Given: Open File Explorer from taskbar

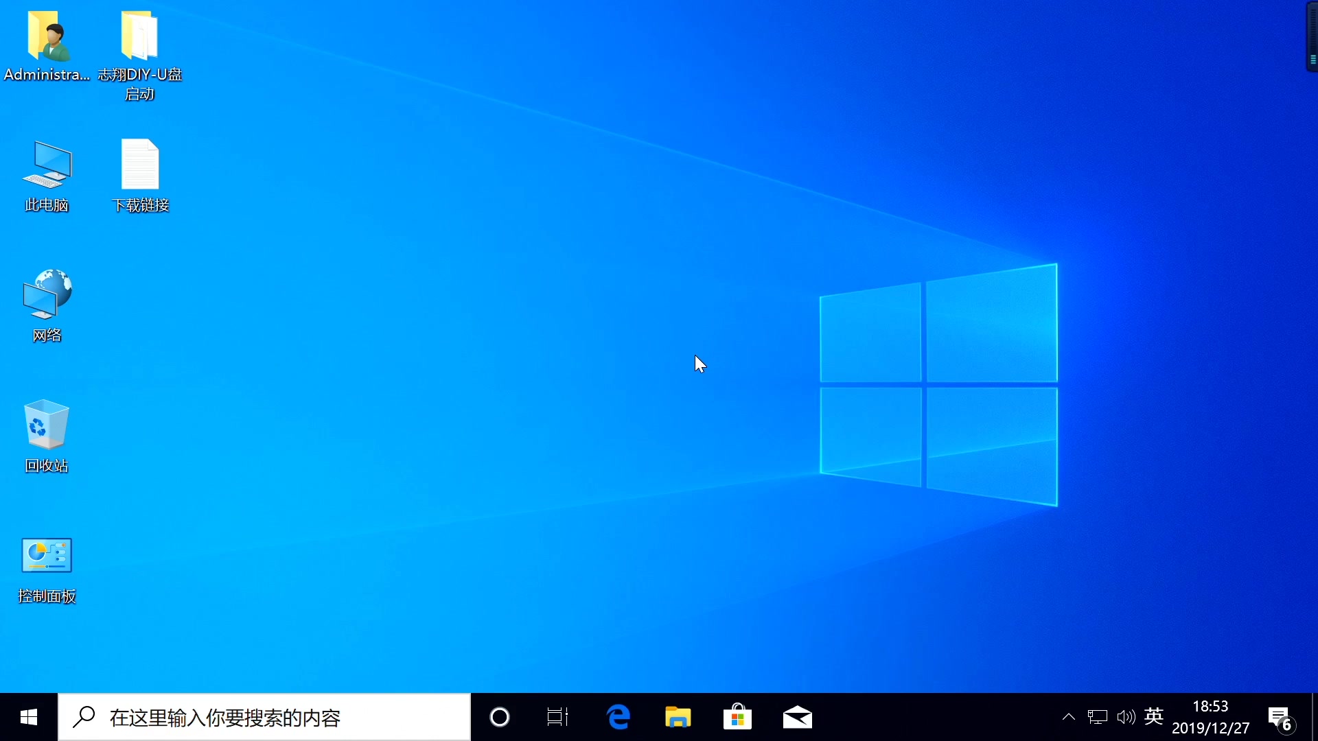Looking at the screenshot, I should pyautogui.click(x=678, y=717).
